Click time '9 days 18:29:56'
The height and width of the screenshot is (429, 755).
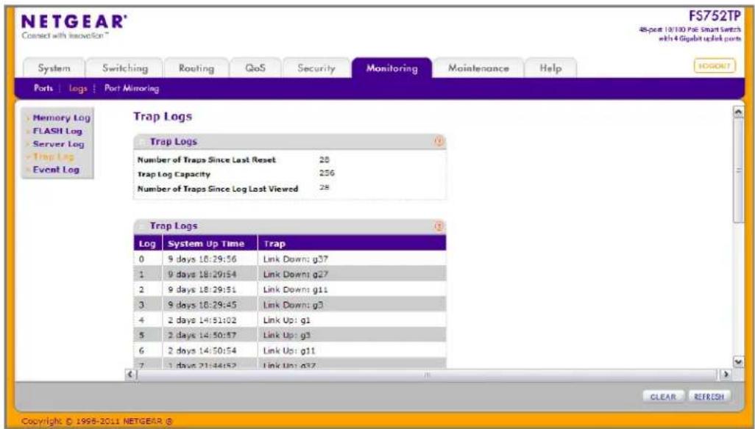[202, 259]
